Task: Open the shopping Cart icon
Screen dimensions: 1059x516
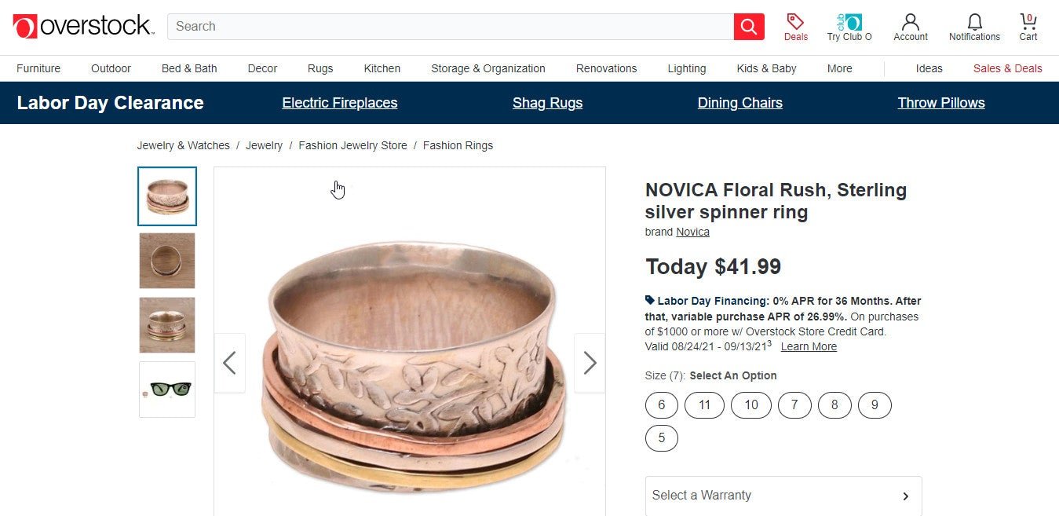Action: pyautogui.click(x=1028, y=22)
